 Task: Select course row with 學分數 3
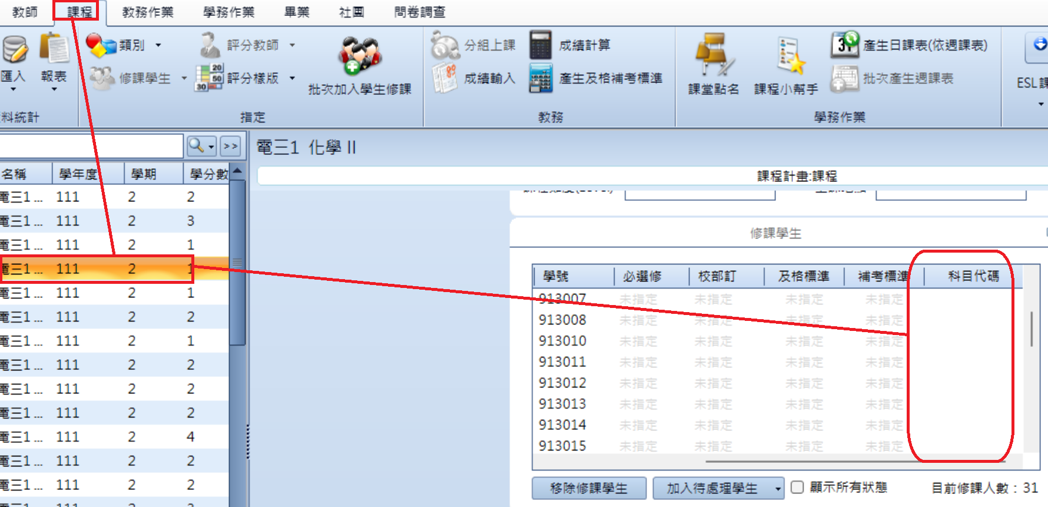pyautogui.click(x=114, y=221)
